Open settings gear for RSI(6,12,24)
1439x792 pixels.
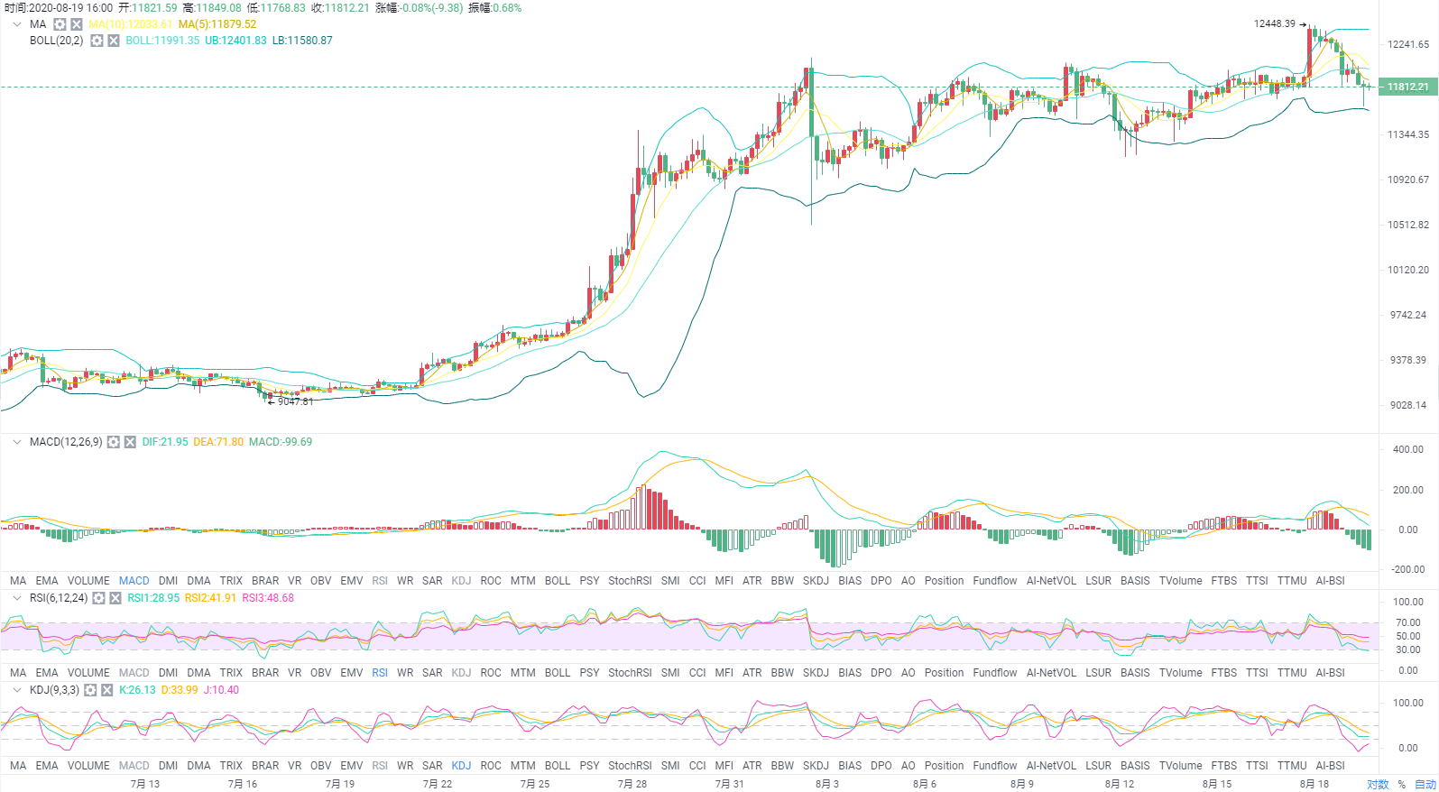(x=98, y=598)
